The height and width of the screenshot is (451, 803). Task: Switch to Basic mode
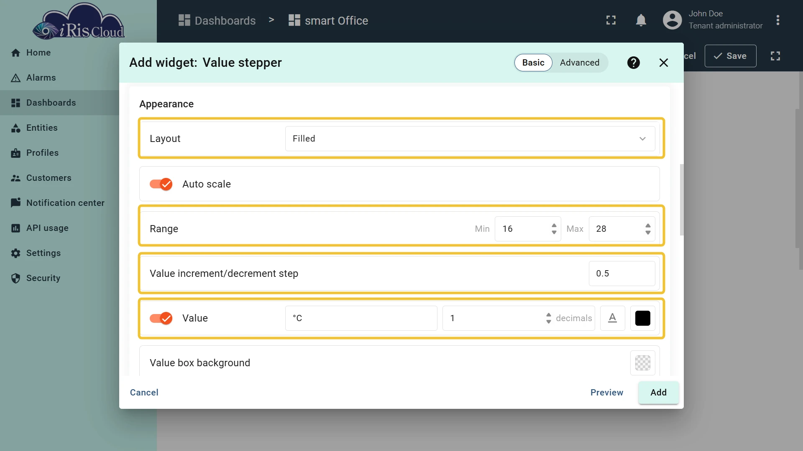[x=533, y=63]
